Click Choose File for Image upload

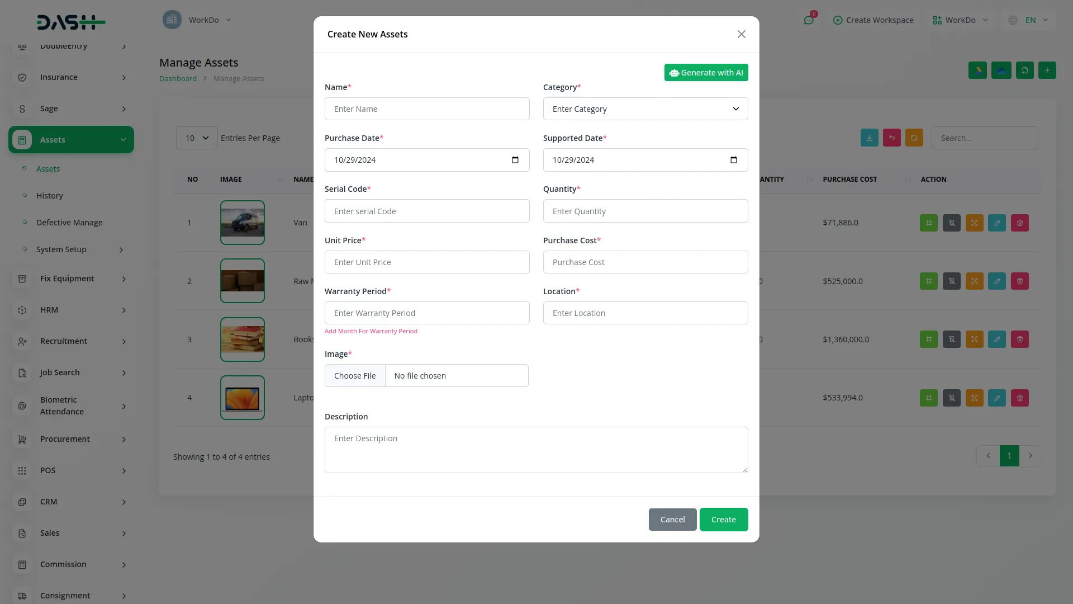coord(355,376)
